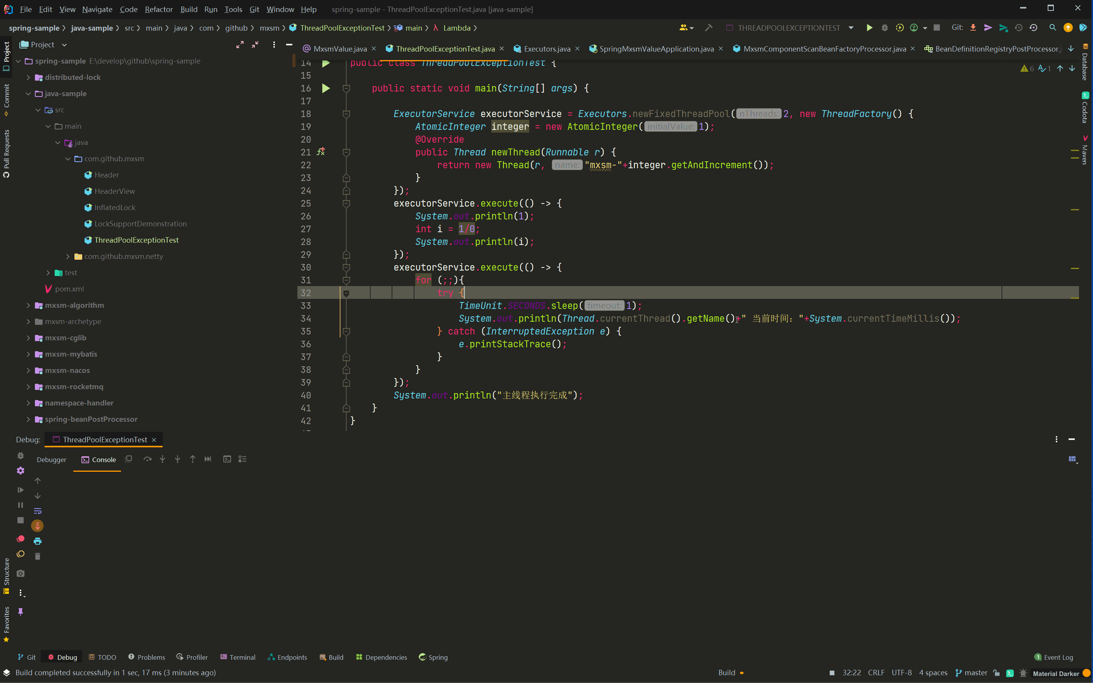Click the debug thread dump camera icon

[x=21, y=574]
